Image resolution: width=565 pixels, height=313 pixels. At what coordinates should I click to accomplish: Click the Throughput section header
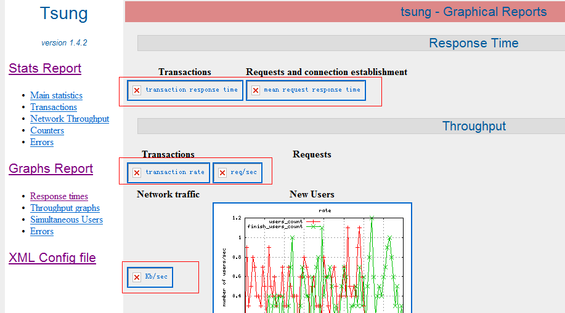474,126
